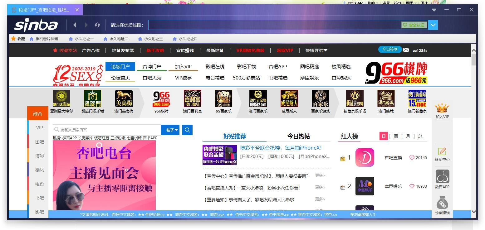Open the 永久地址三 bookmark
Image resolution: width=485 pixels, height=230 pixels.
[x=151, y=39]
